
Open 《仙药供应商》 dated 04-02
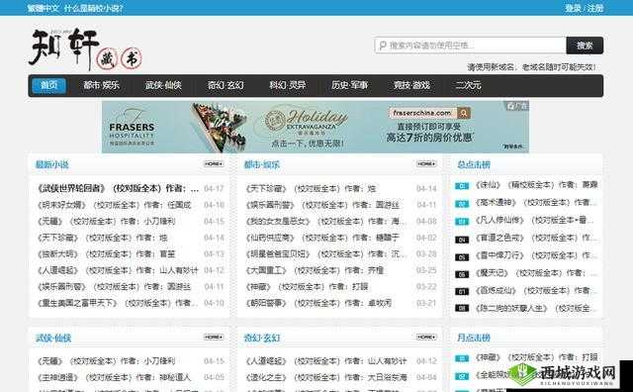(x=322, y=238)
